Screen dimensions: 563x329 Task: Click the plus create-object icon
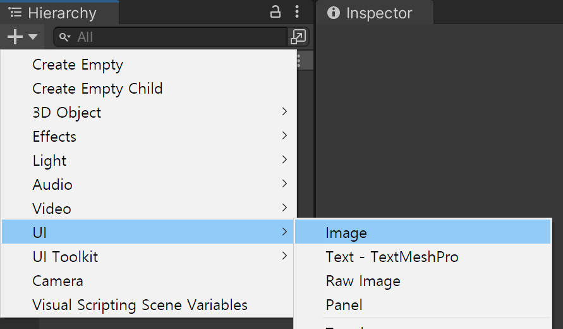coord(15,37)
